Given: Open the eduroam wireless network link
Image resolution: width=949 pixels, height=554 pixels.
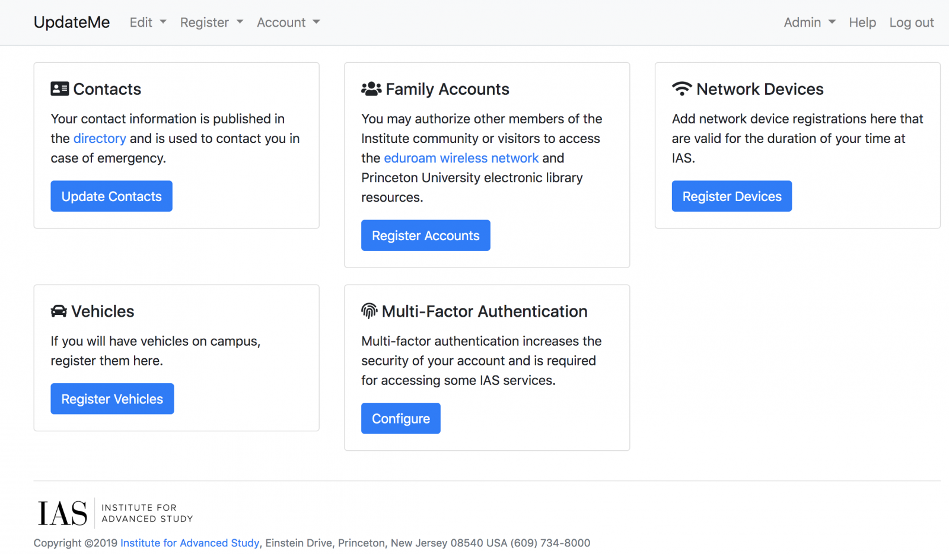Looking at the screenshot, I should [x=461, y=158].
